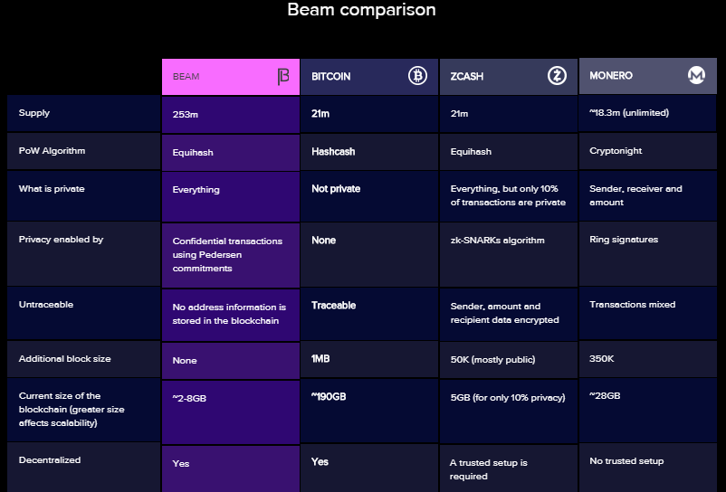This screenshot has height=492, width=726.
Task: Click the Privacy enabled by label
Action: 61,240
